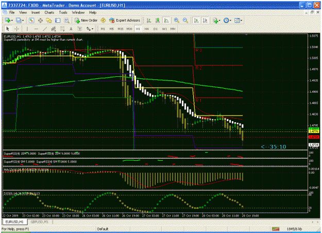Expand the Arrows drawing tool dropdown
This screenshot has height=233, width=322.
pyautogui.click(x=92, y=29)
